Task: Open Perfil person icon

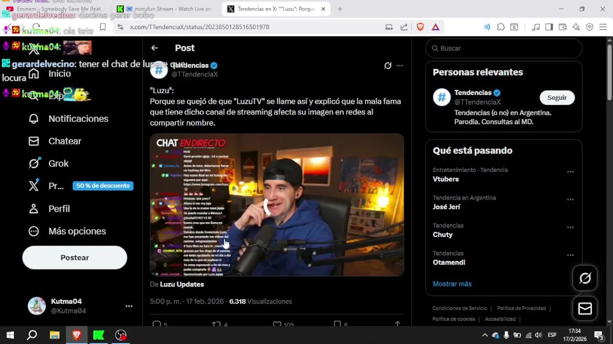Action: click(34, 209)
